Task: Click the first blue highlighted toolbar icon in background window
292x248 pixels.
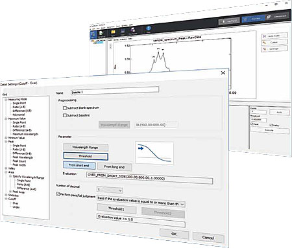Action: pos(93,34)
